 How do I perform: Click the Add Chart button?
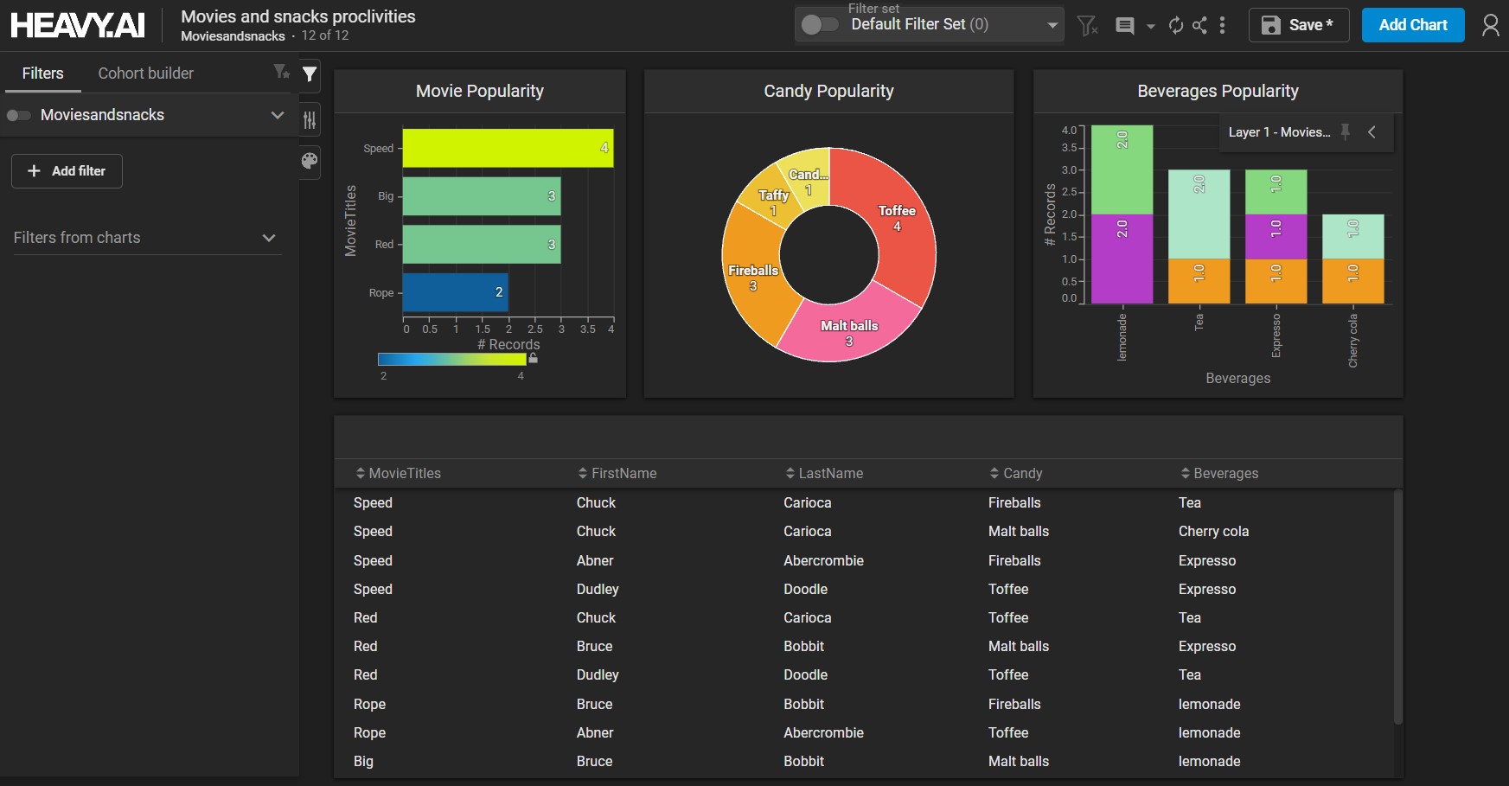[x=1412, y=25]
